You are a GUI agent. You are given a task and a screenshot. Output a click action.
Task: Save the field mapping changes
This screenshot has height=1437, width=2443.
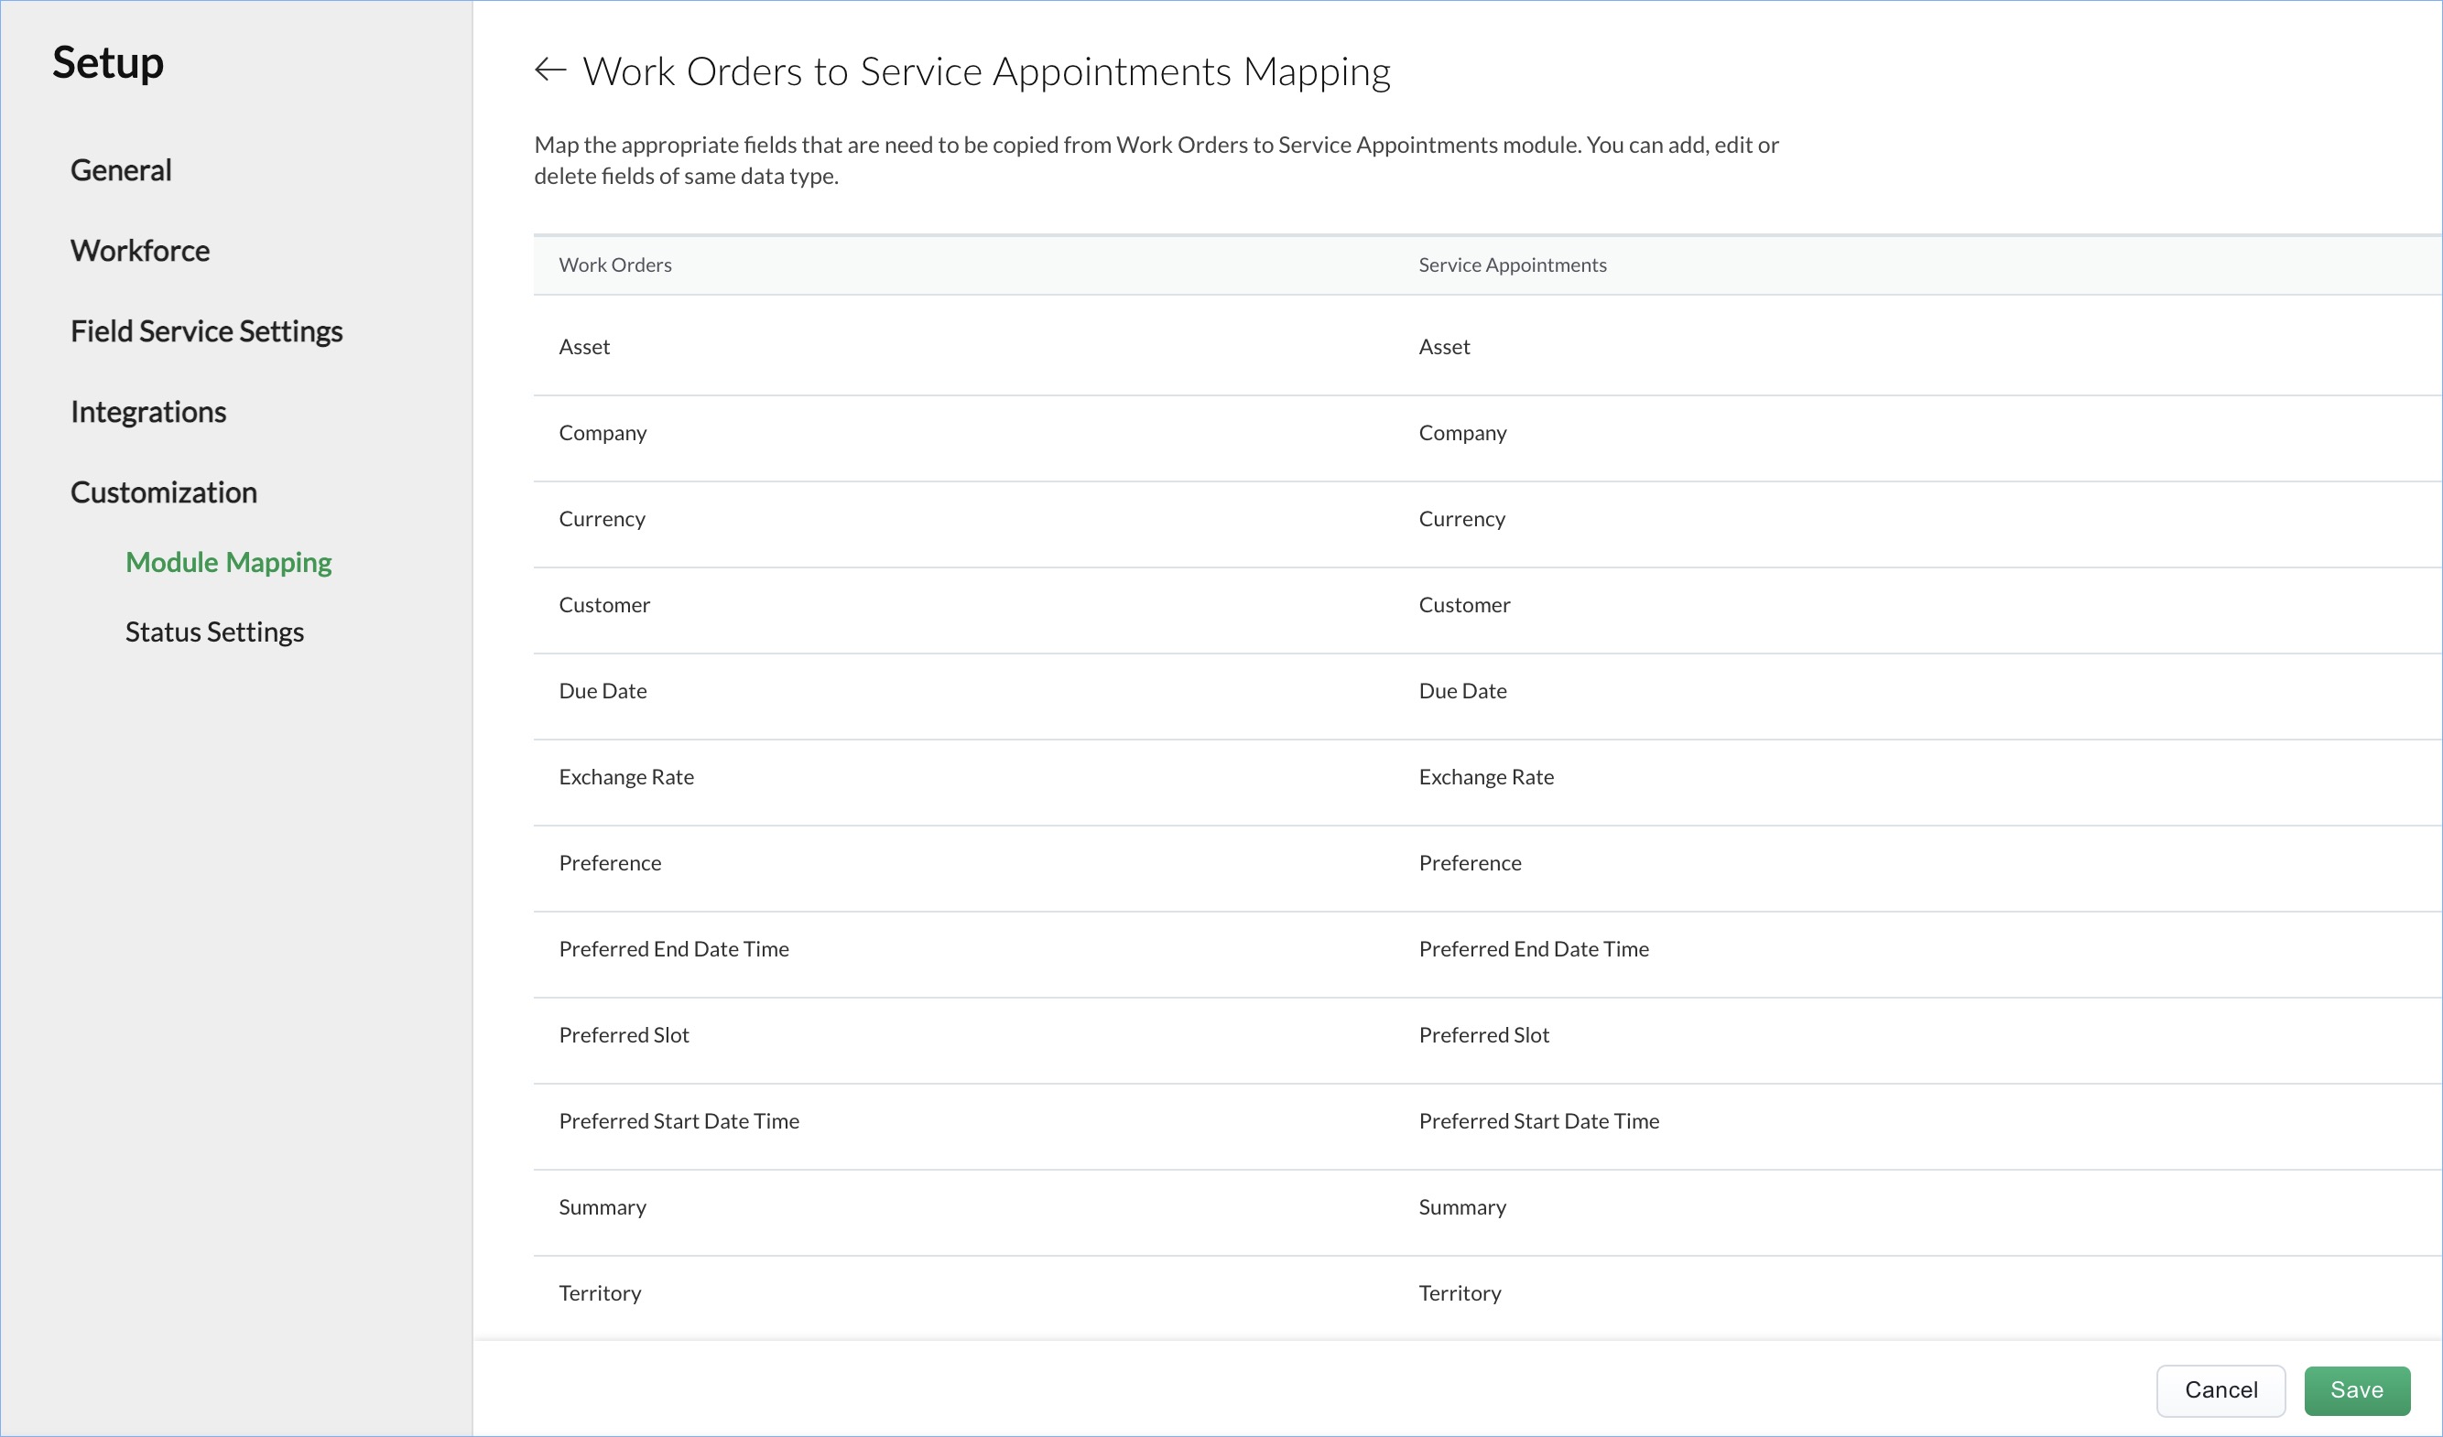[2356, 1390]
